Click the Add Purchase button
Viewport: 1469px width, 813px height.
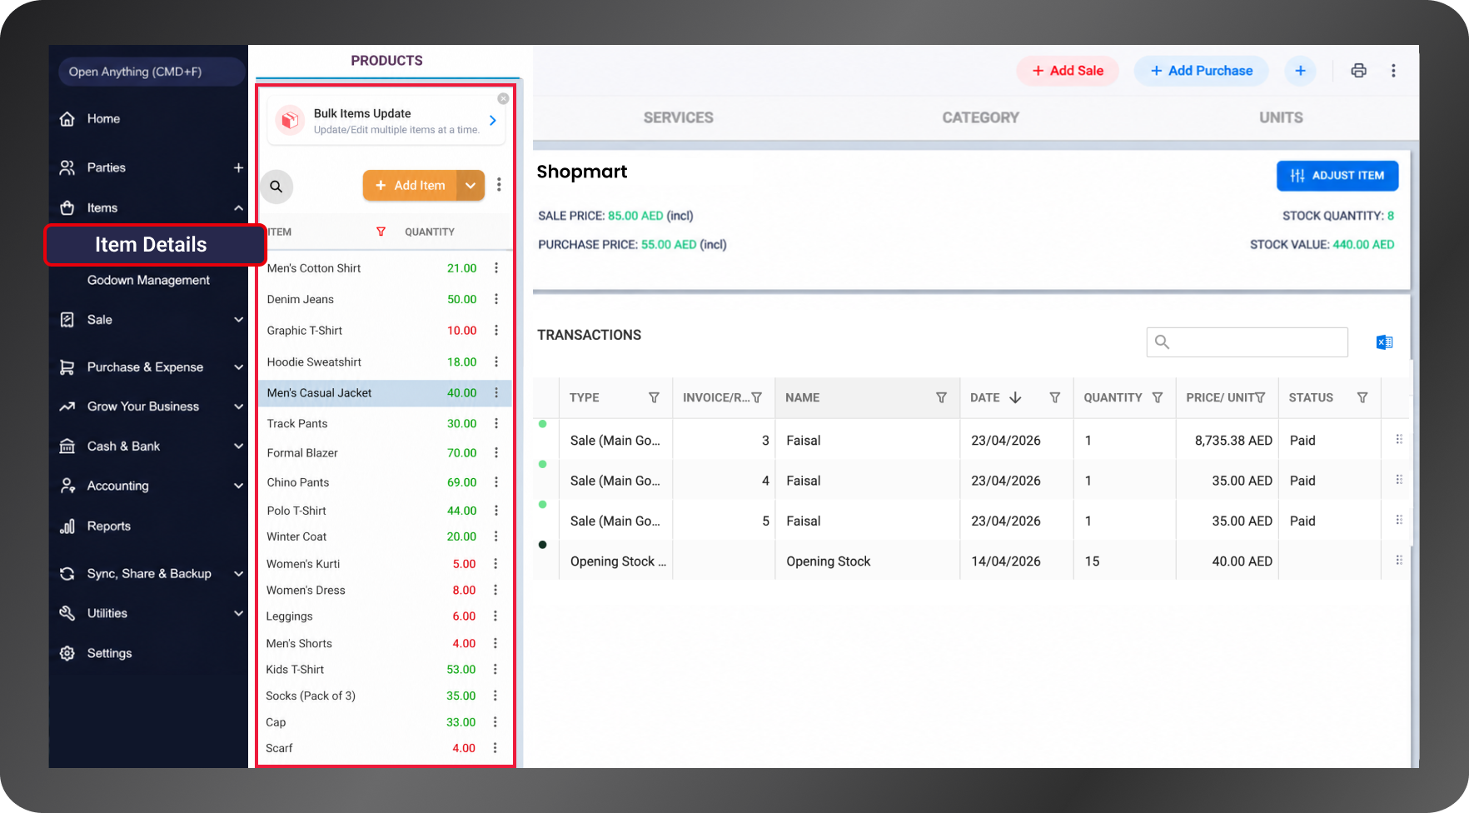coord(1201,71)
